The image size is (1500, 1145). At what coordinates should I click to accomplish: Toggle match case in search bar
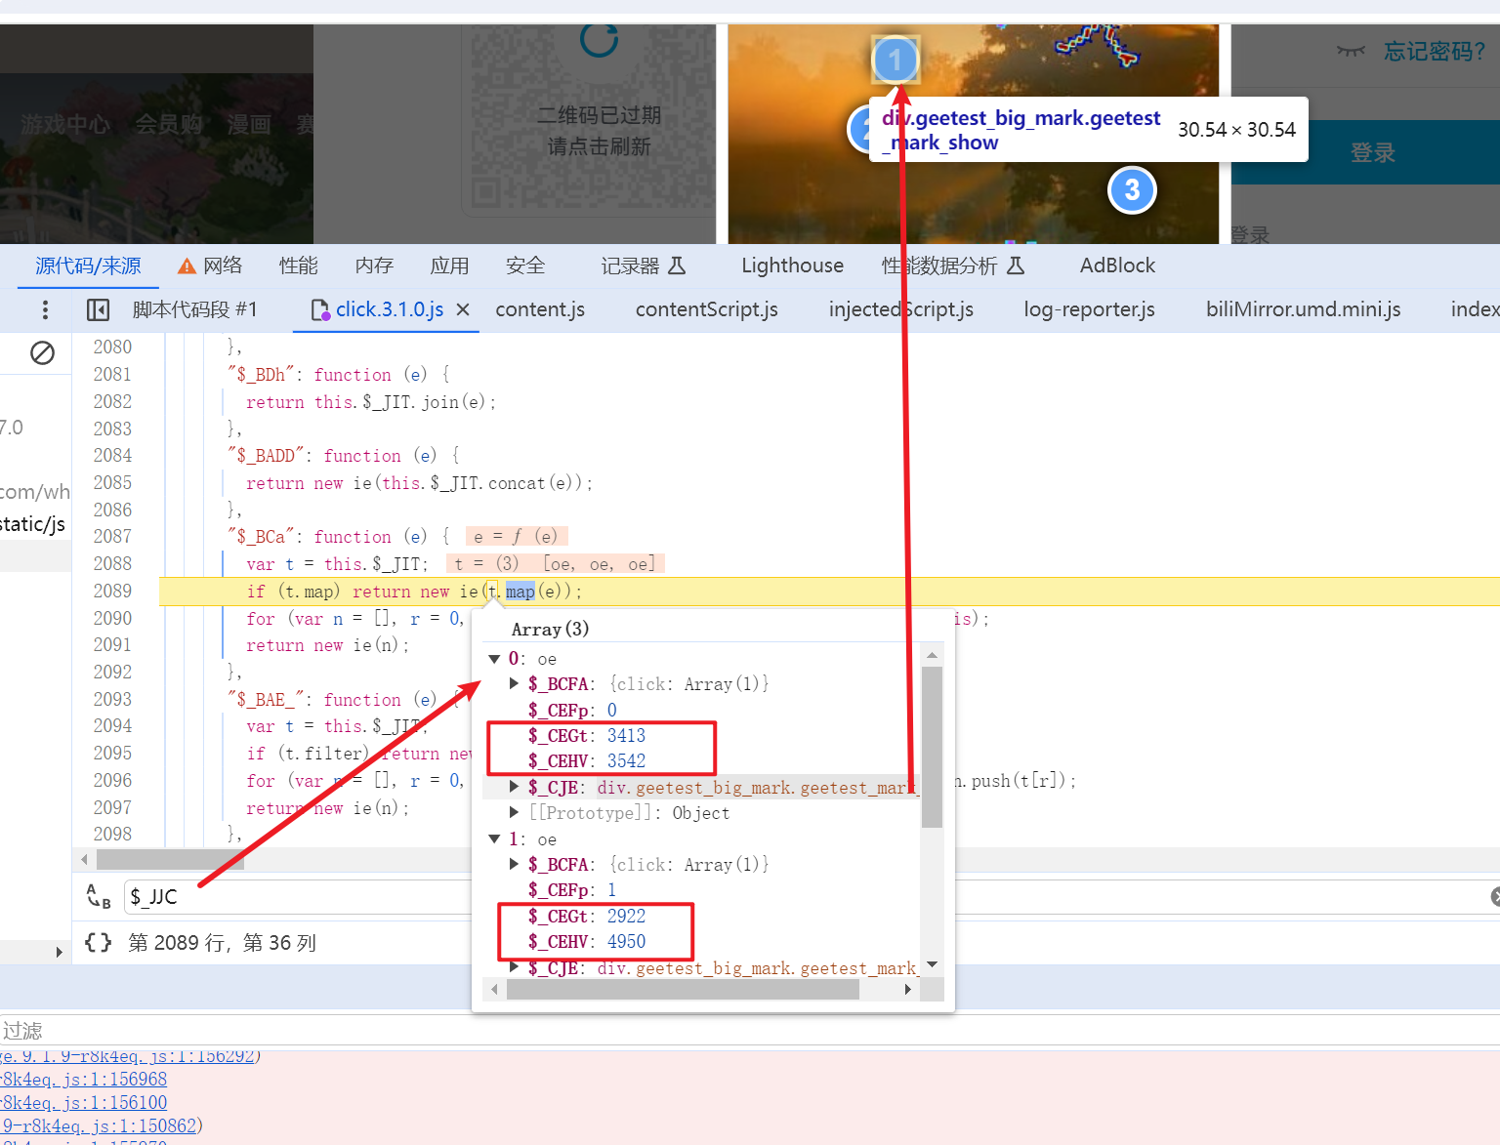99,897
